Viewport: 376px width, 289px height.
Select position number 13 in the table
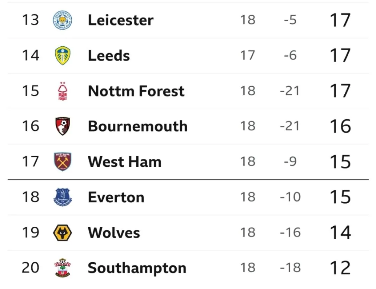click(30, 20)
